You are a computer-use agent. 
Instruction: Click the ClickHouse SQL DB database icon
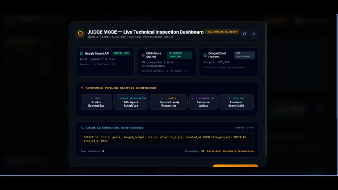point(143,55)
